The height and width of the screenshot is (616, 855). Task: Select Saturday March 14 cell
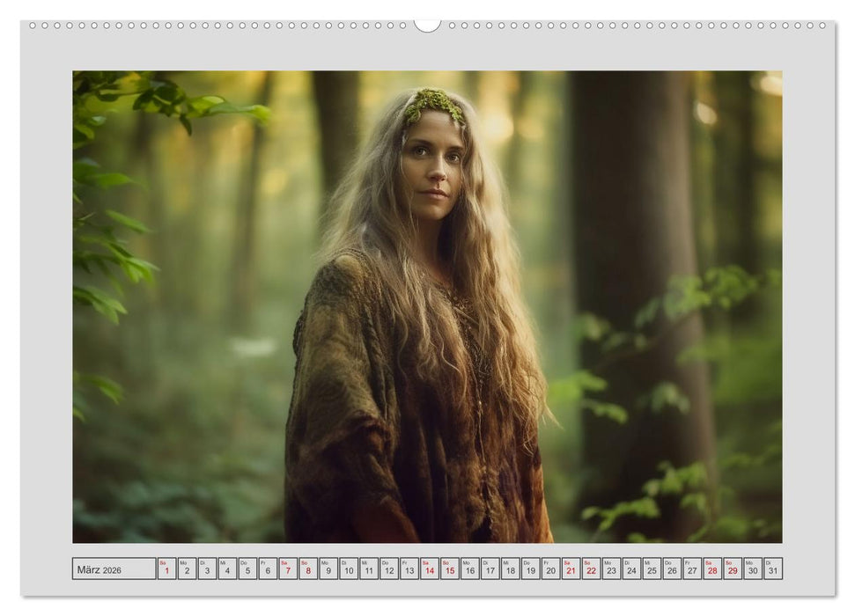click(430, 568)
